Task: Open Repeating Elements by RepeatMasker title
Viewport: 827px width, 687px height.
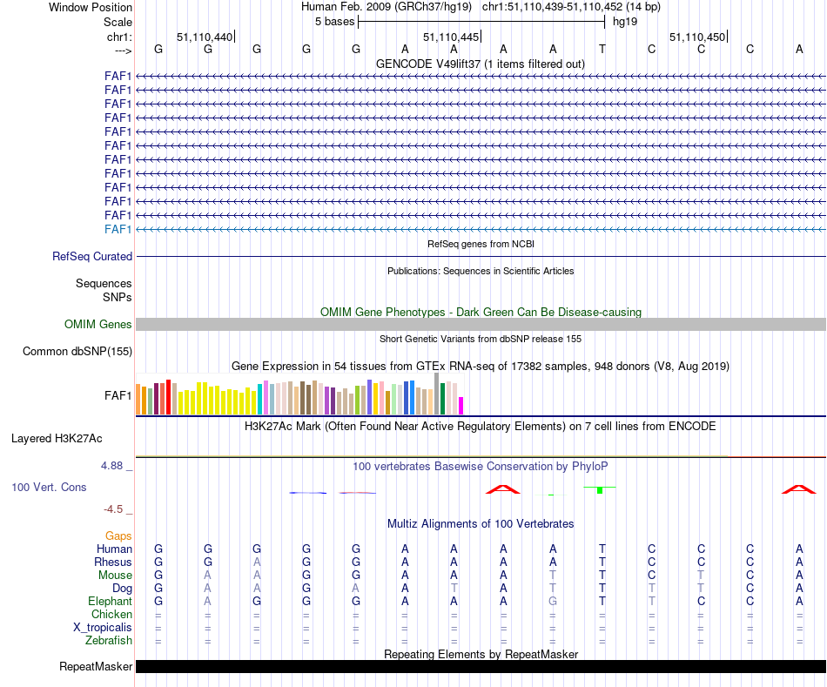Action: [481, 654]
